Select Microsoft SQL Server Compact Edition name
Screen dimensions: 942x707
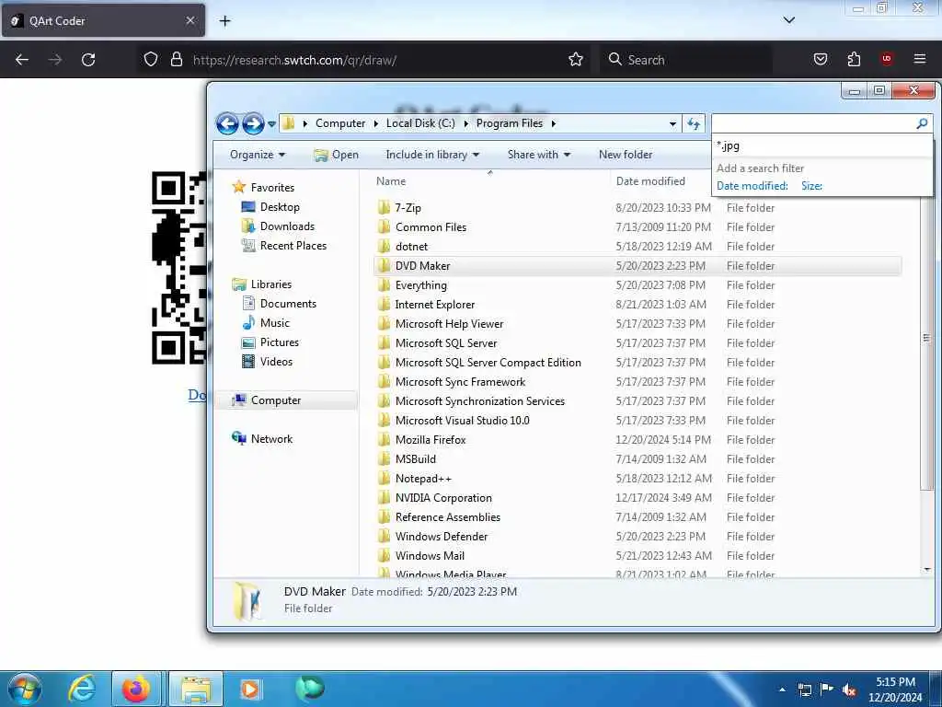[488, 363]
